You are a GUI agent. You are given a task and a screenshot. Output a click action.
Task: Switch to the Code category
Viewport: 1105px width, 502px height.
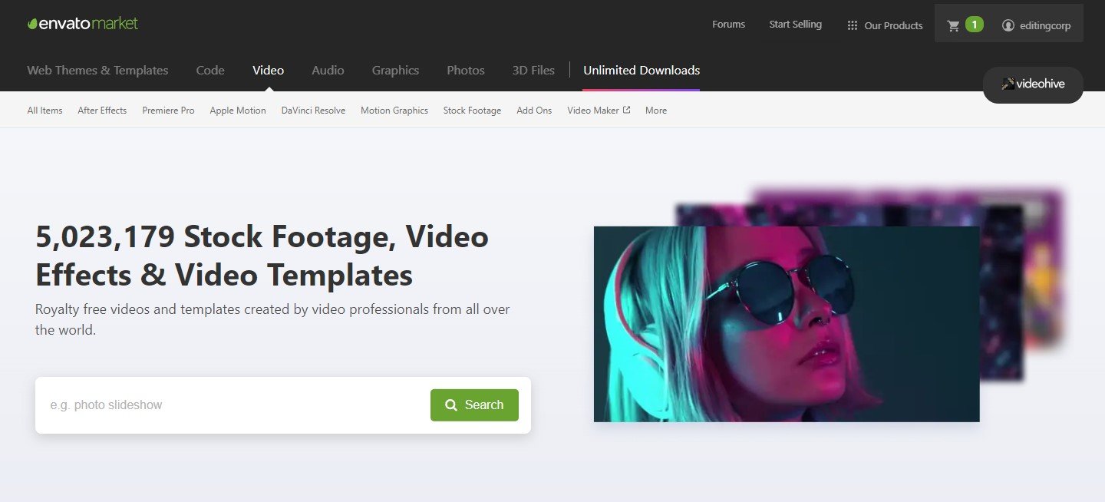(210, 70)
